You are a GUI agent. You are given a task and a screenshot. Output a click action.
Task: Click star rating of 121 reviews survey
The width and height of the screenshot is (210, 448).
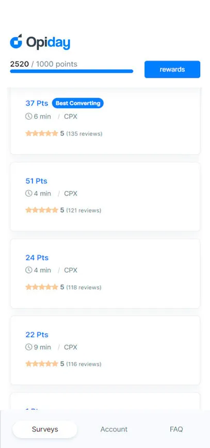42,210
